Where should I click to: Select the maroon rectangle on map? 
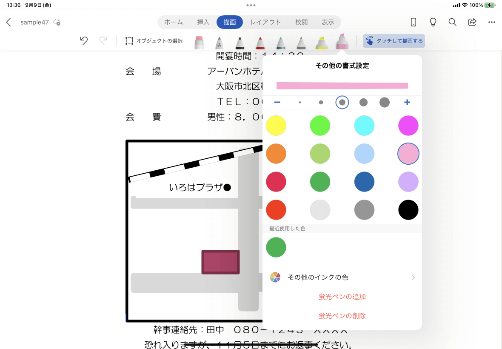tap(221, 262)
